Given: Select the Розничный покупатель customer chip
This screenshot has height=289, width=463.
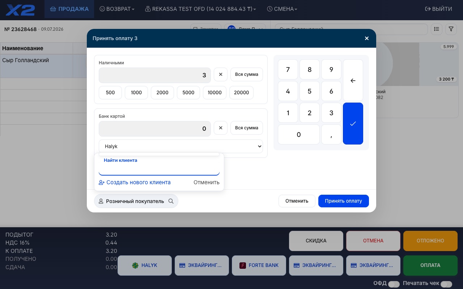Looking at the screenshot, I should tap(136, 201).
